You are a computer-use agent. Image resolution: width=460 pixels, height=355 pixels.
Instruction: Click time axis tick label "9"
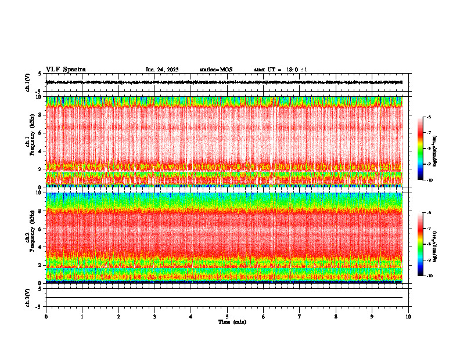click(372, 317)
